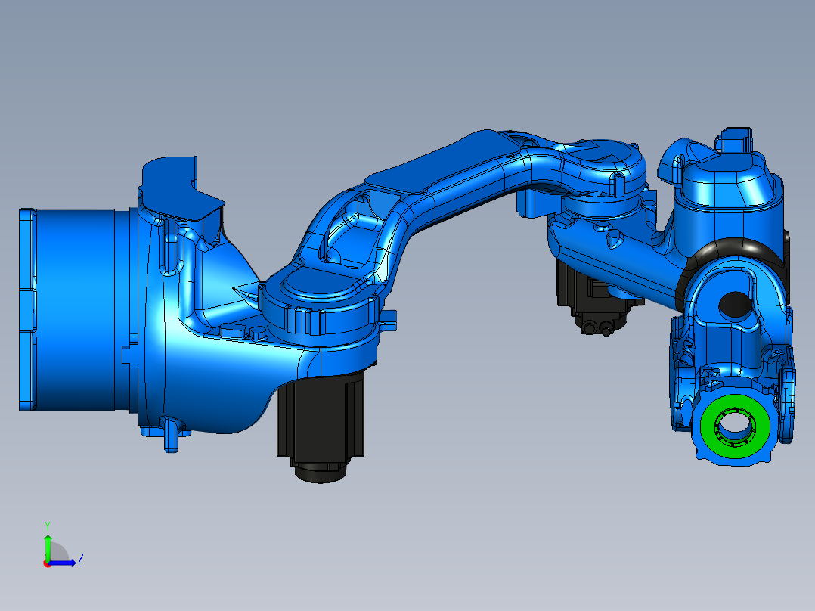Select the coordinate triad in the corner
Screen dimensions: 815x611
coord(54,548)
